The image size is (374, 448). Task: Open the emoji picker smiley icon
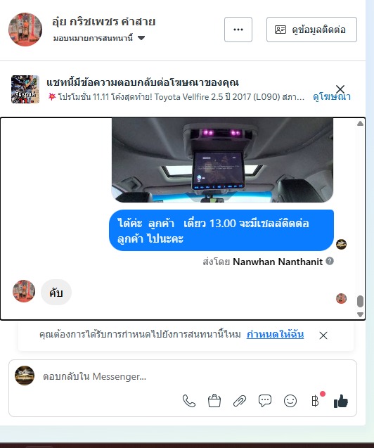[x=290, y=401]
